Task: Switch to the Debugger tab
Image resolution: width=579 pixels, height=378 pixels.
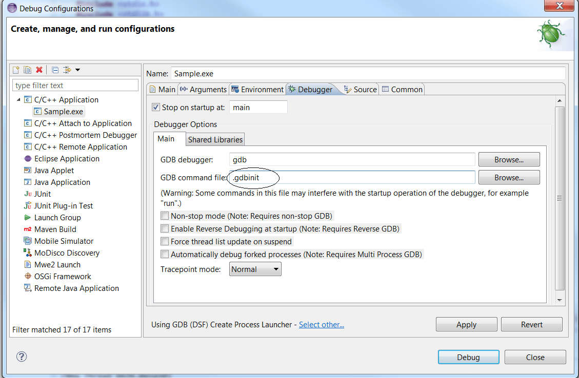Action: pos(312,89)
